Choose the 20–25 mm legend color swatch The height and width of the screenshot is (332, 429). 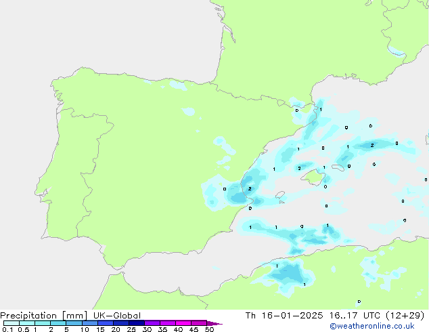pyautogui.click(x=120, y=323)
